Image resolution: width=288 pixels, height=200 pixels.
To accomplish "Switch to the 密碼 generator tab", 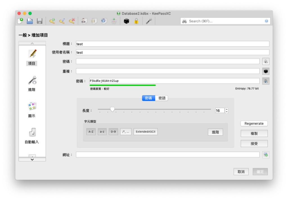I will tap(148, 98).
